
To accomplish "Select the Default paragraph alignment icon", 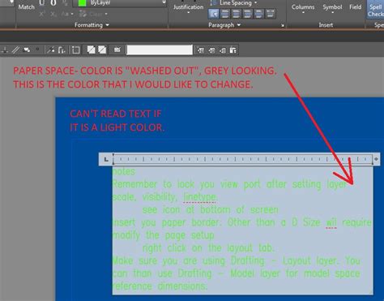I will tap(214, 14).
